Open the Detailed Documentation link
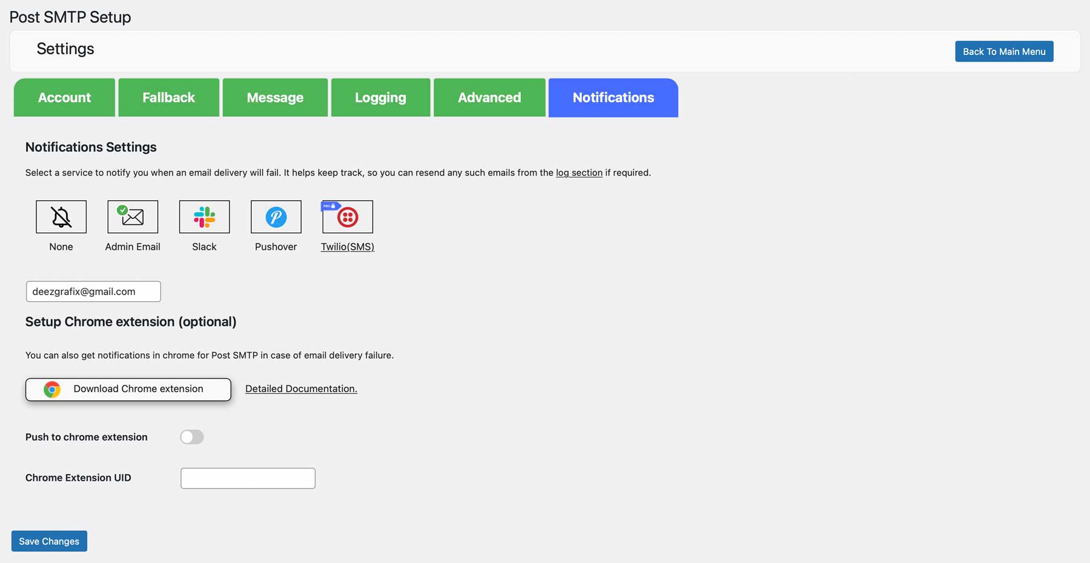The image size is (1090, 563). click(x=301, y=389)
